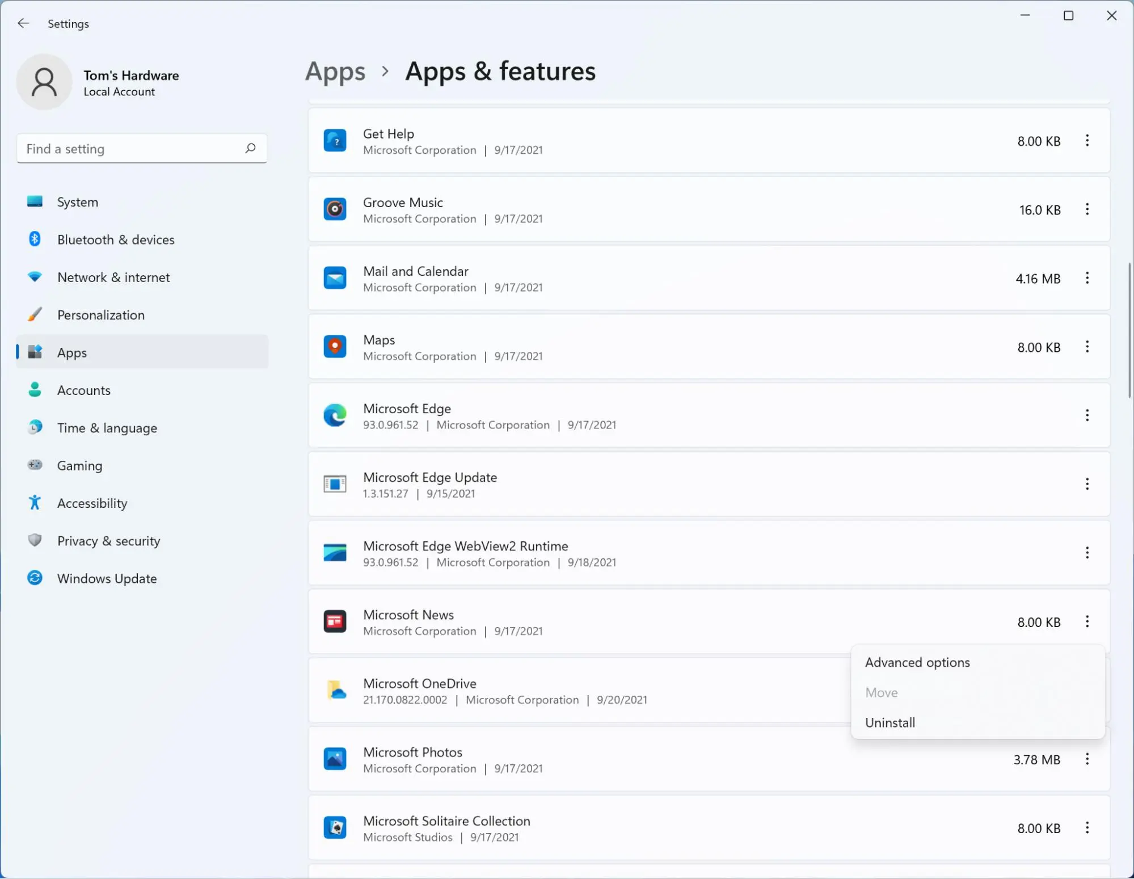
Task: Click the Microsoft Edge icon
Action: click(x=335, y=415)
